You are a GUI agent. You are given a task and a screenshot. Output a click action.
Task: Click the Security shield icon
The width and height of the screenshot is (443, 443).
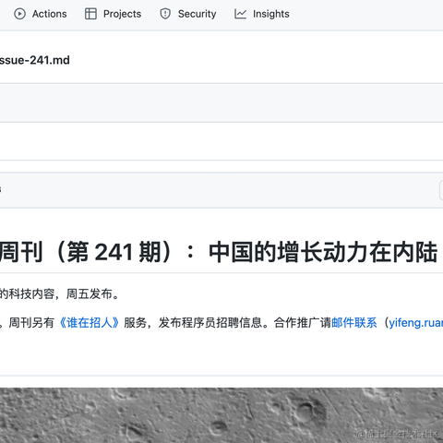(165, 14)
